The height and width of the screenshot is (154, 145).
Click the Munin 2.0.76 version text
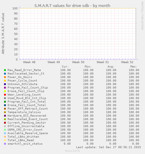tap(72, 151)
